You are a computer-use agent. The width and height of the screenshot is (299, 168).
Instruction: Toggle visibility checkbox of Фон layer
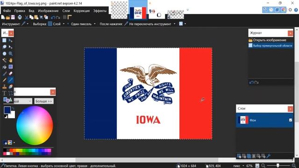coord(291,120)
